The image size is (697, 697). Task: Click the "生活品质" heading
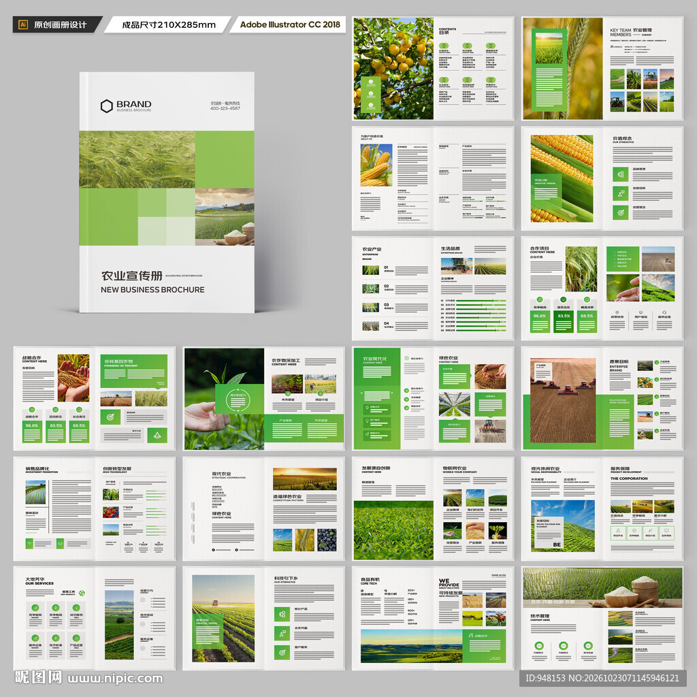451,249
